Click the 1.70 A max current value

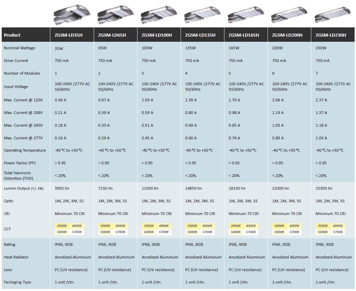pos(234,100)
